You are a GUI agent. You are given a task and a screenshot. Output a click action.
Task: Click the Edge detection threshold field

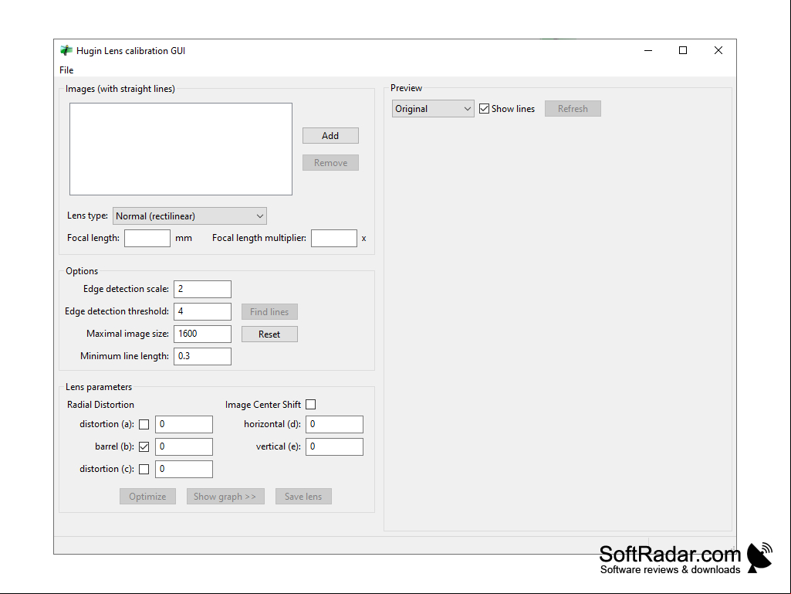click(202, 311)
